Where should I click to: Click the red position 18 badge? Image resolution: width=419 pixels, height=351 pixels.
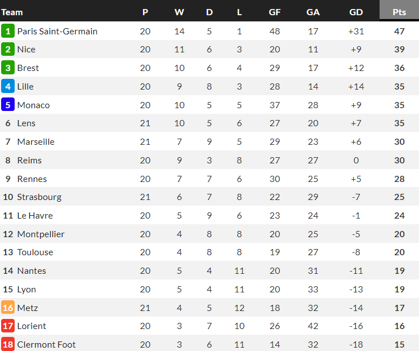[8, 344]
